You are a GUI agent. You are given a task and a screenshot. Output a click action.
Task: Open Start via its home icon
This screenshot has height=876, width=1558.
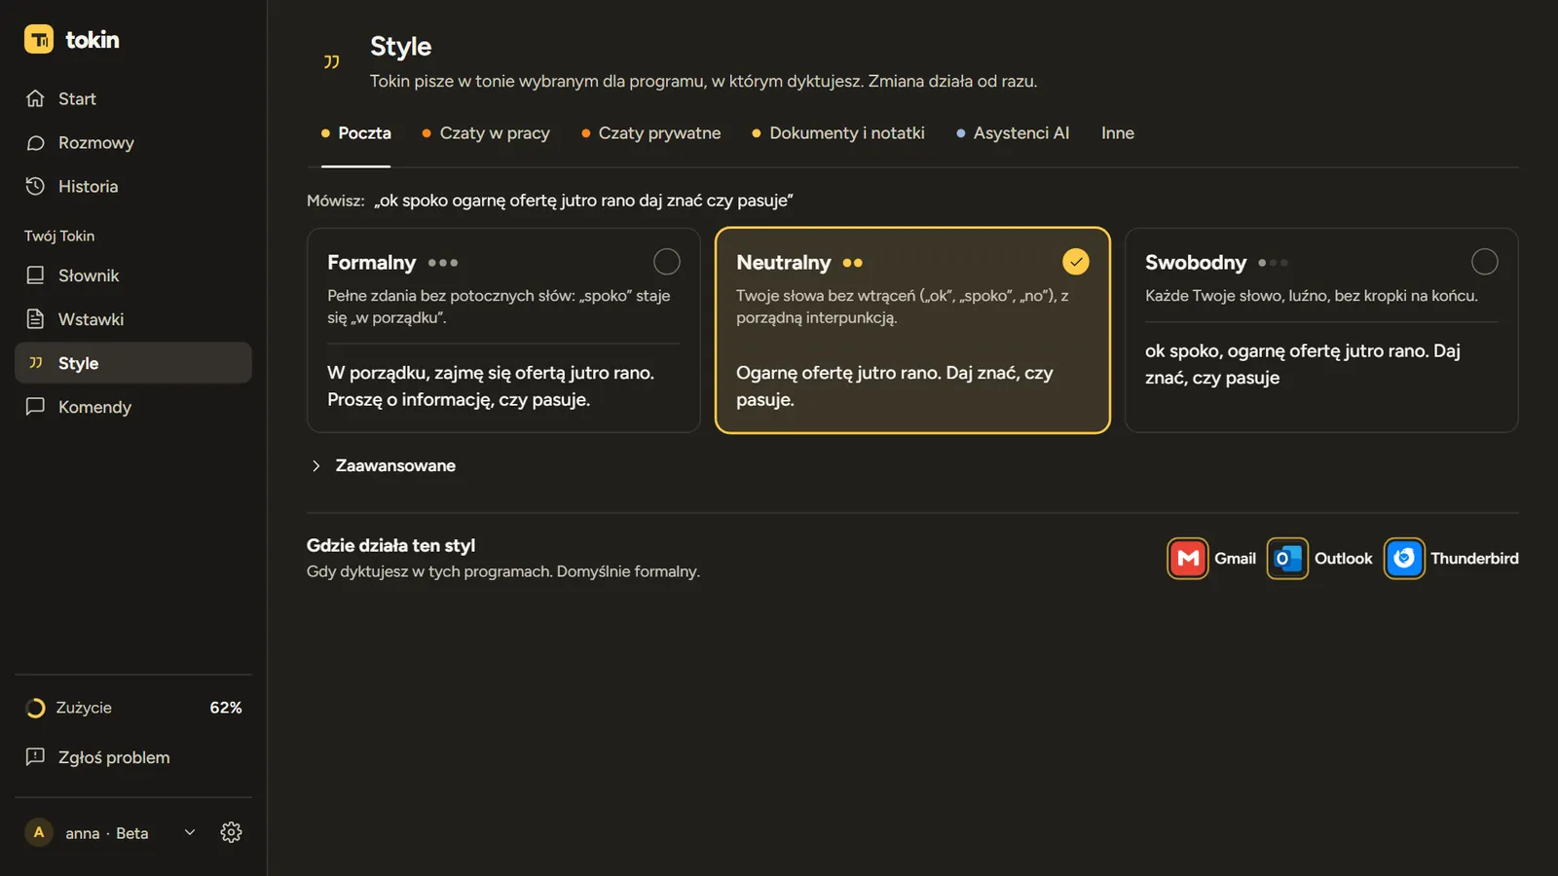[35, 98]
